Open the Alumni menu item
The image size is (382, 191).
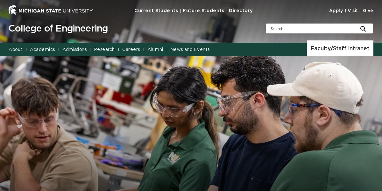click(155, 49)
